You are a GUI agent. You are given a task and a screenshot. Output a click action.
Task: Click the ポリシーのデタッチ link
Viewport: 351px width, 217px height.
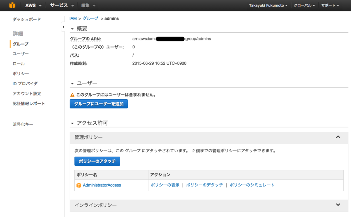coord(204,185)
